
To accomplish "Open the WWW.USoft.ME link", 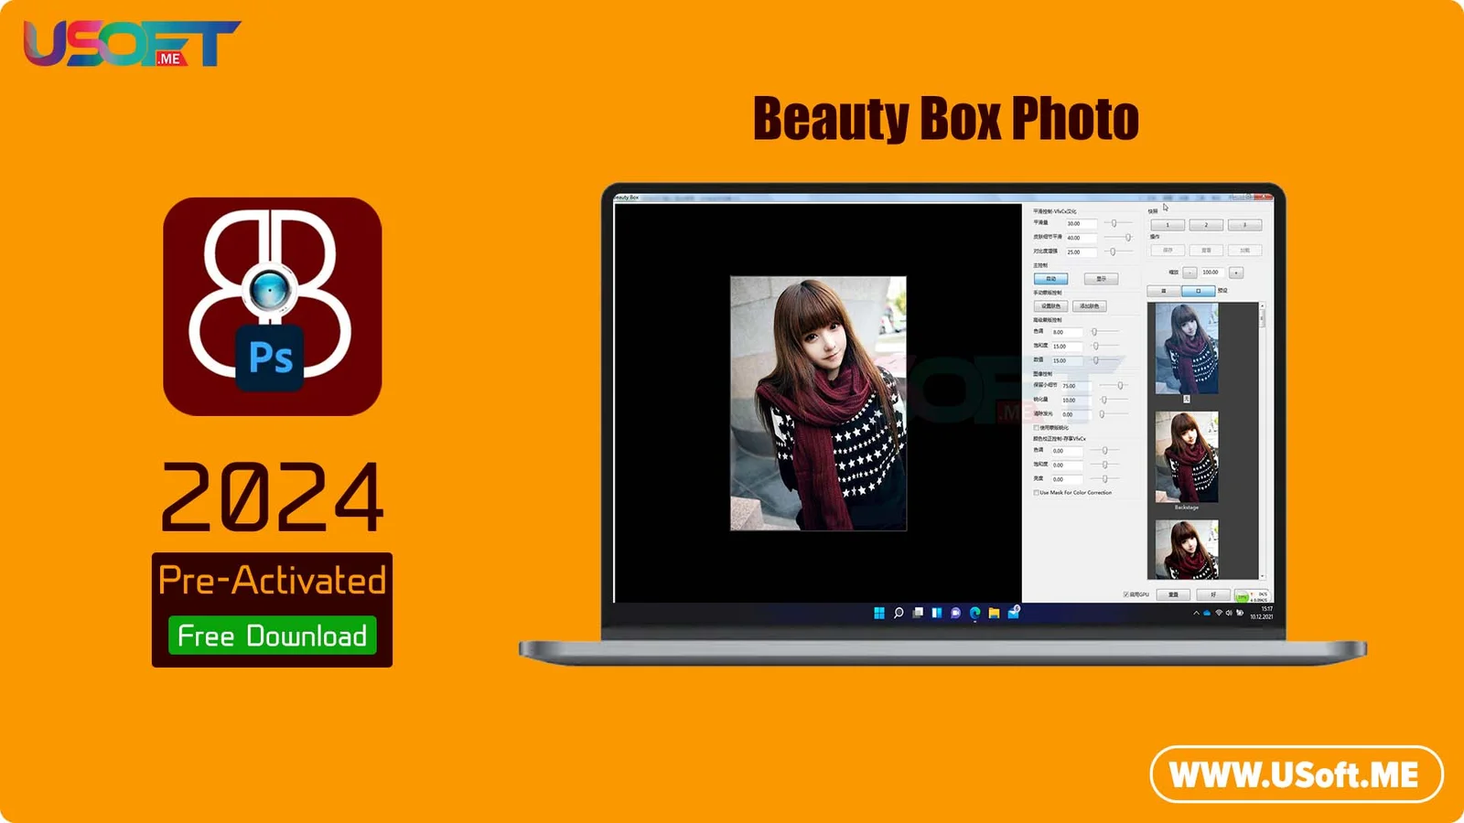I will click(x=1295, y=775).
